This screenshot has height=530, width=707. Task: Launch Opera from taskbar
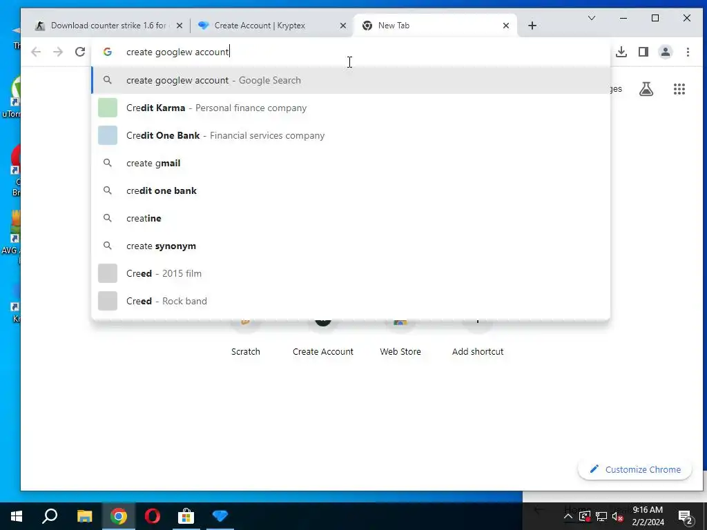point(153,516)
